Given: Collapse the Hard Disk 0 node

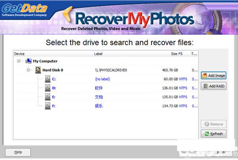Looking at the screenshot, I should [x=28, y=70].
